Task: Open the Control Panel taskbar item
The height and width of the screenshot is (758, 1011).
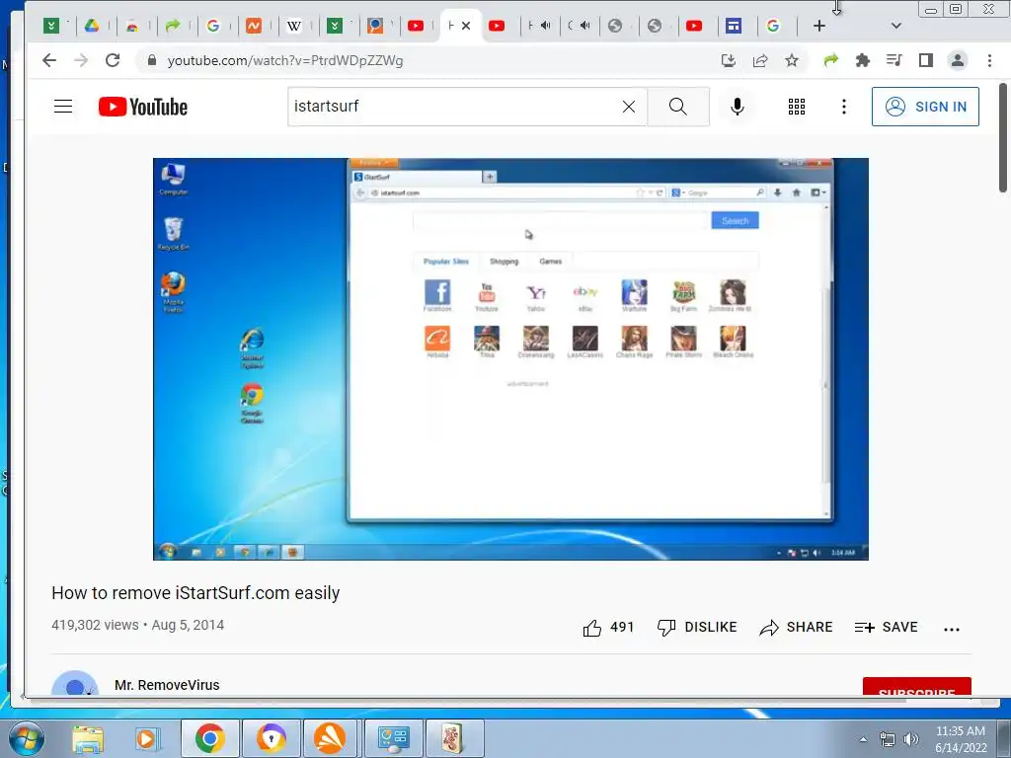Action: (x=393, y=738)
